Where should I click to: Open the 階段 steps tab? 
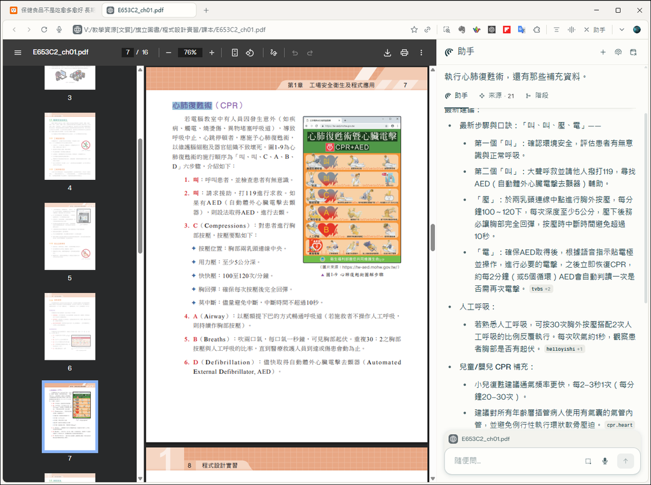pyautogui.click(x=537, y=95)
